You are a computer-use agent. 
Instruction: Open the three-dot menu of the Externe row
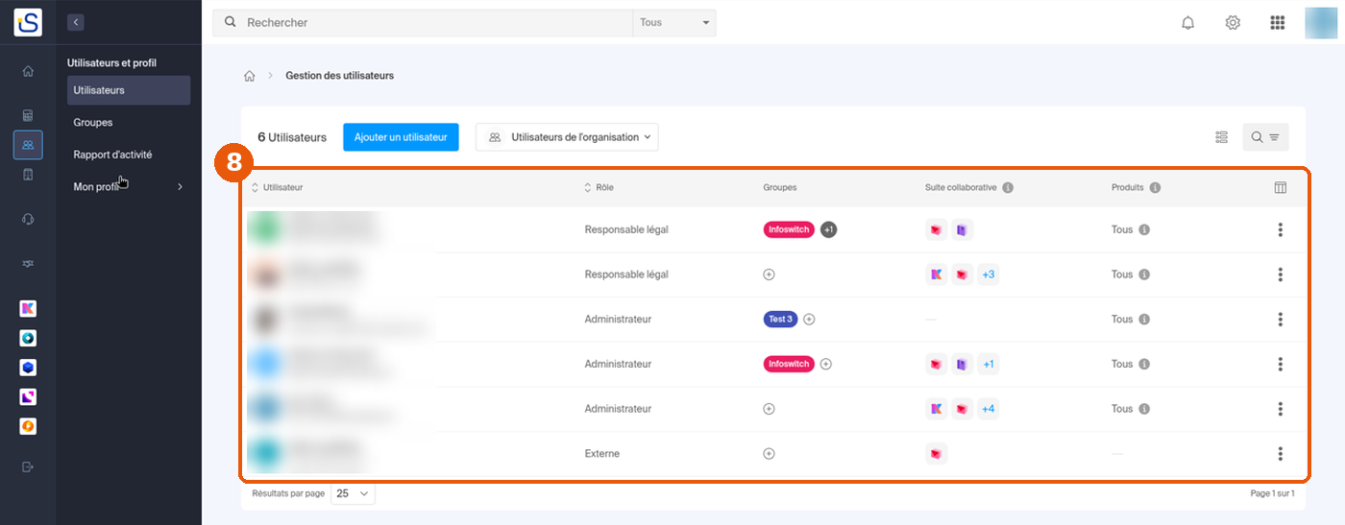(x=1281, y=454)
